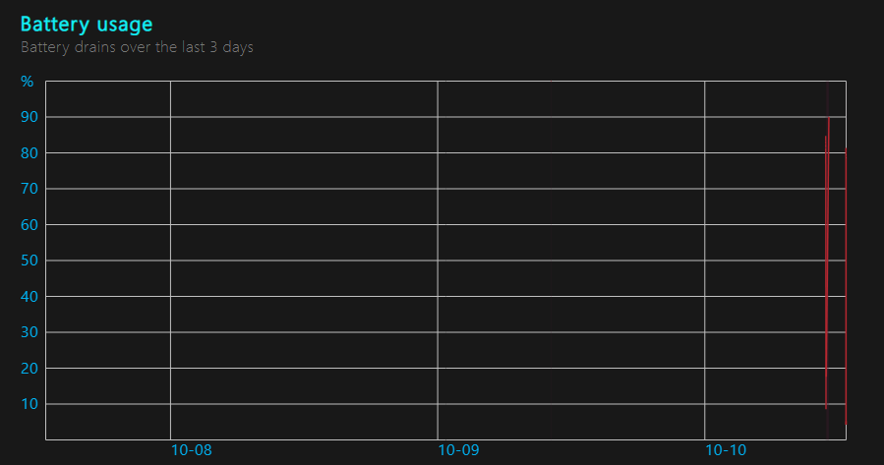Click the 20 percent axis label
The height and width of the screenshot is (465, 884).
tap(29, 368)
